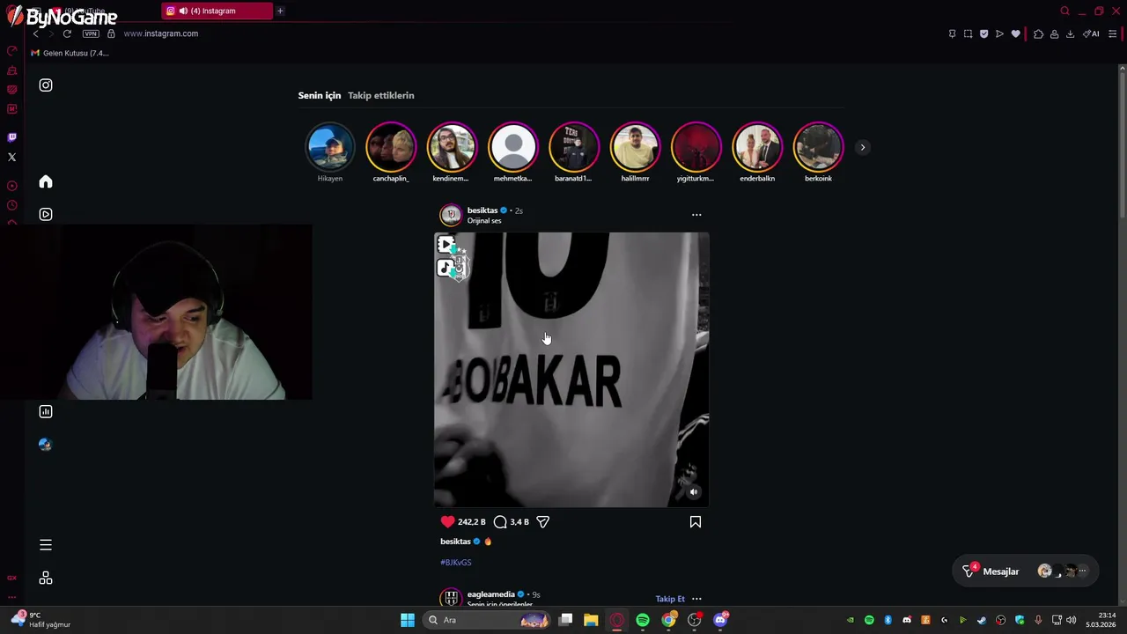Follow eagleamedia with 'Takip Et'
The height and width of the screenshot is (634, 1127).
click(670, 599)
